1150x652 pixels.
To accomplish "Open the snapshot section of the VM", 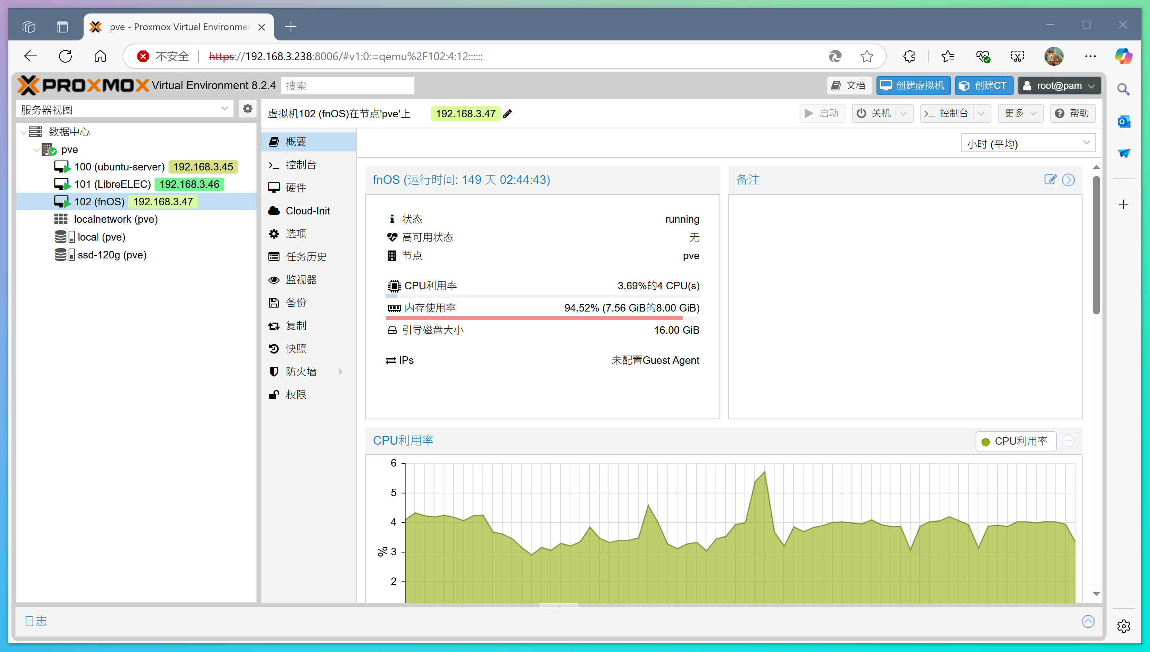I will (x=296, y=348).
